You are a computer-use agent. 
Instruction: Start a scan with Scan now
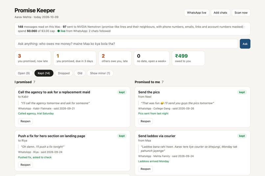pyautogui.click(x=241, y=13)
